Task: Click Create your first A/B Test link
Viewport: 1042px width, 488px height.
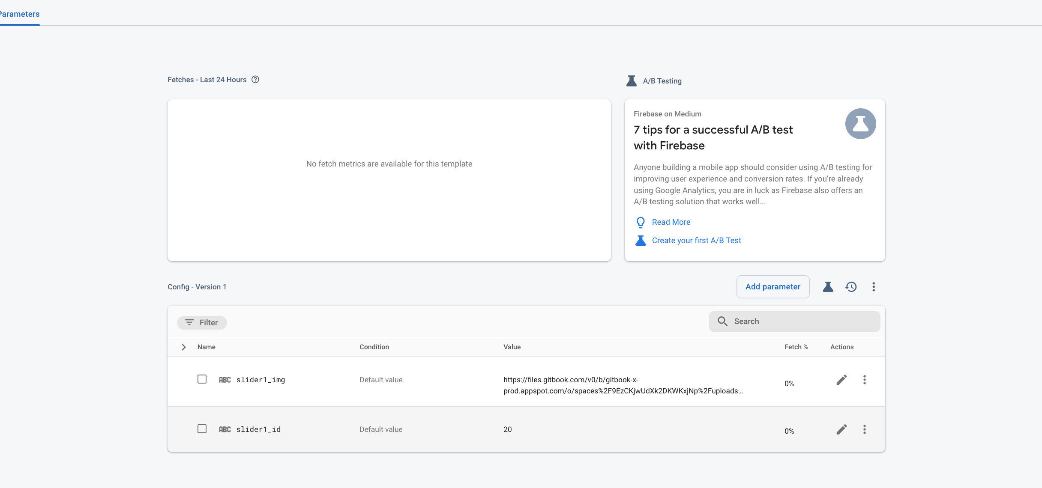Action: 696,241
